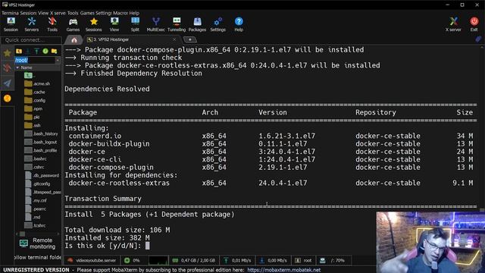485x273 pixels.
Task: Expand the /root/ path dropdown
Action: coord(58,60)
